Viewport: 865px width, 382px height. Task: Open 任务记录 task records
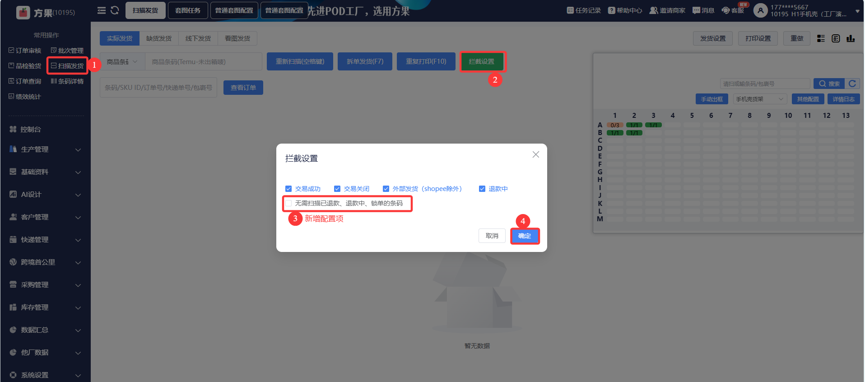(x=584, y=10)
